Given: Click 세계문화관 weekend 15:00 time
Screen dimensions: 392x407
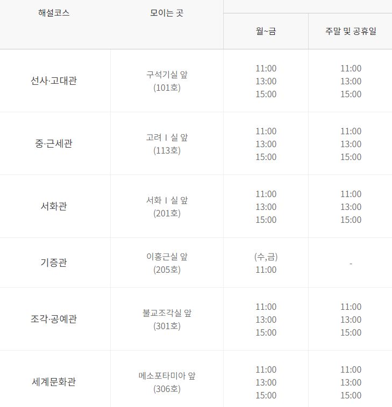Looking at the screenshot, I should click(x=351, y=395).
